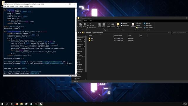Image resolution: width=188 pixels, height=106 pixels.
Task: Click player_animations in the address breadcrumb
Action: pyautogui.click(x=98, y=33)
